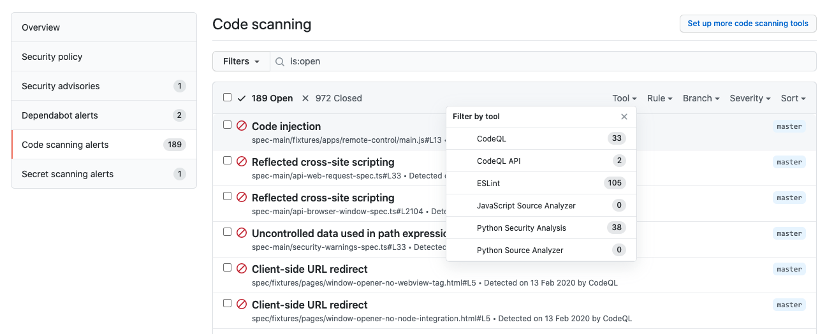
Task: Toggle the select-all alerts checkbox
Action: (x=228, y=98)
